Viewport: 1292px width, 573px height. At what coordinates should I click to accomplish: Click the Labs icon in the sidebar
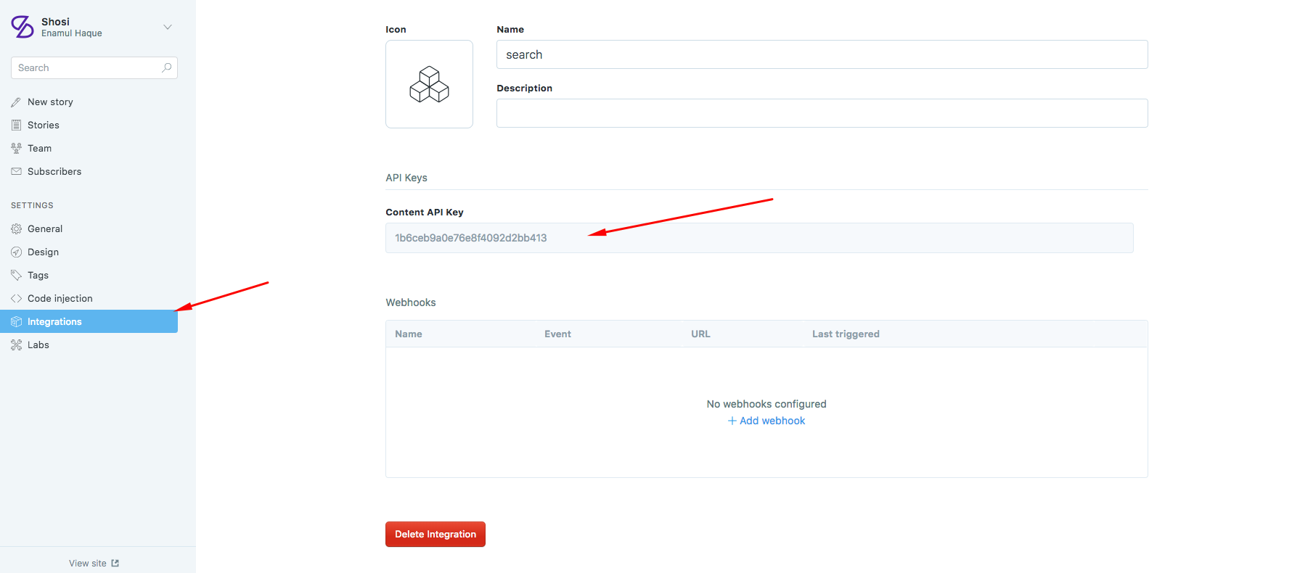(16, 345)
